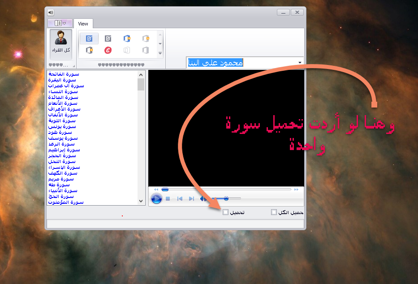Click the playback seek bar
The image size is (418, 284).
pos(226,189)
